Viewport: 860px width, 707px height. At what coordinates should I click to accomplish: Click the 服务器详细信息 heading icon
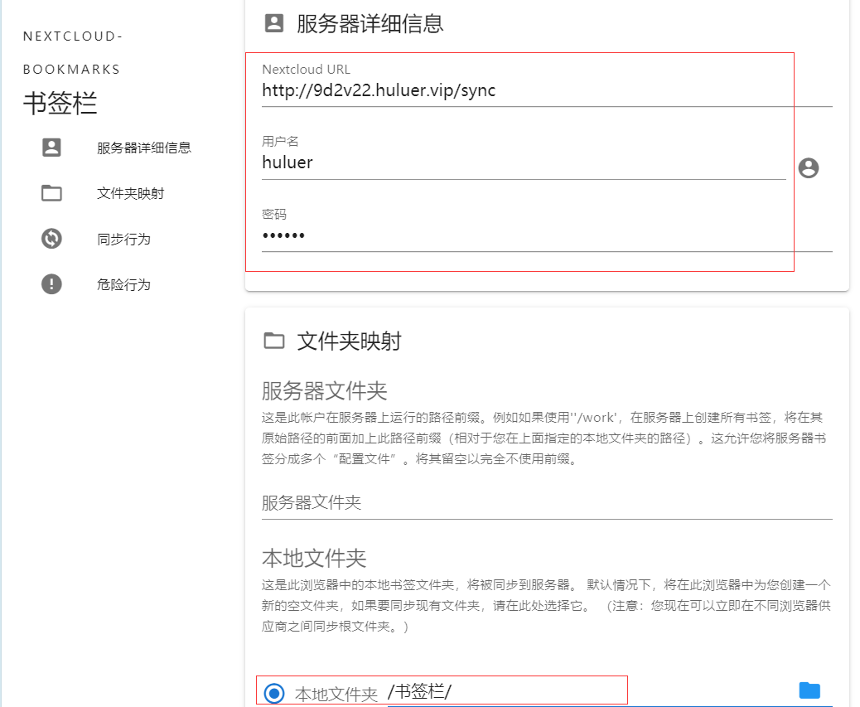274,23
